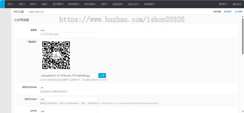Expand the 信件/消息 menu
Screen dimensions: 244x113
[x=90, y=4]
